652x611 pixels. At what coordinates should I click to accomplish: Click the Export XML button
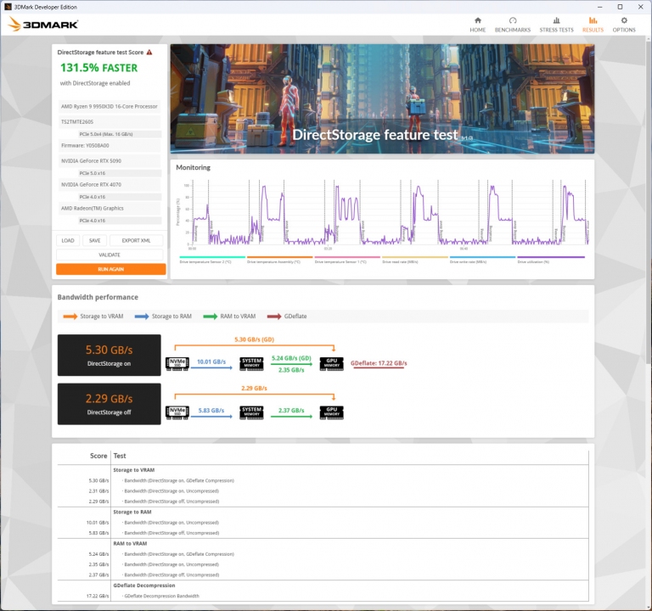coord(137,240)
